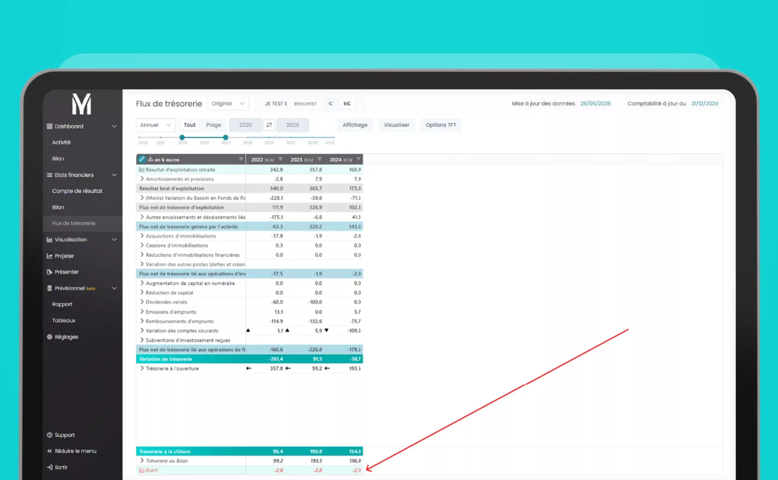The image size is (778, 480).
Task: Expand the Trésorerie au Bilan row
Action: coord(142,461)
